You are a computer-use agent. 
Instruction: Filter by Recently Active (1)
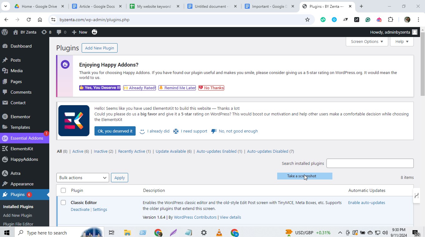click(134, 151)
